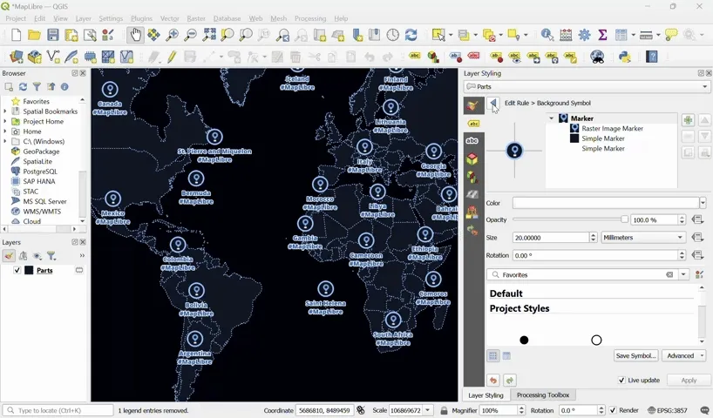This screenshot has height=418, width=713.
Task: Increase Rotation with the stepper arrow
Action: point(682,253)
